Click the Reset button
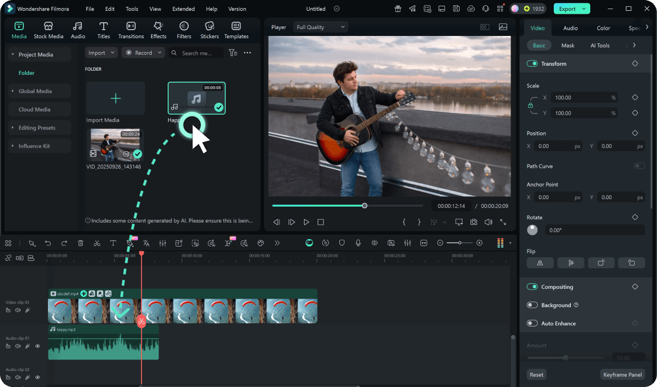Viewport: 657px width, 387px height. click(536, 375)
